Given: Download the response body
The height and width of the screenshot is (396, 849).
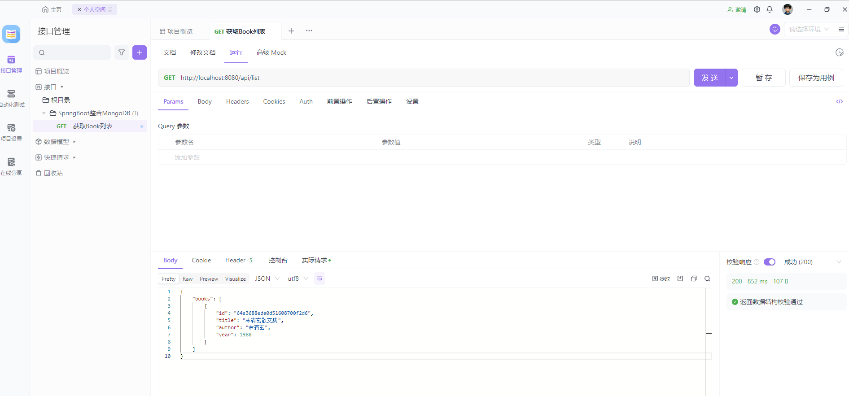Looking at the screenshot, I should tap(680, 279).
